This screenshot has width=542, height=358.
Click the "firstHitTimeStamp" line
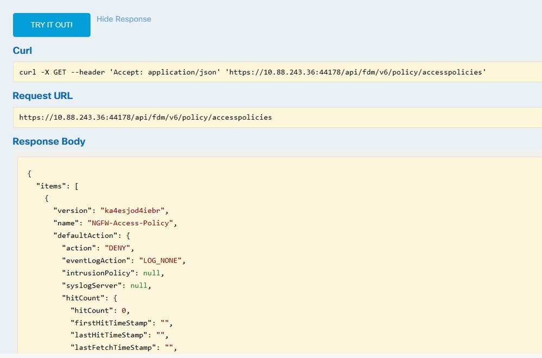click(122, 323)
